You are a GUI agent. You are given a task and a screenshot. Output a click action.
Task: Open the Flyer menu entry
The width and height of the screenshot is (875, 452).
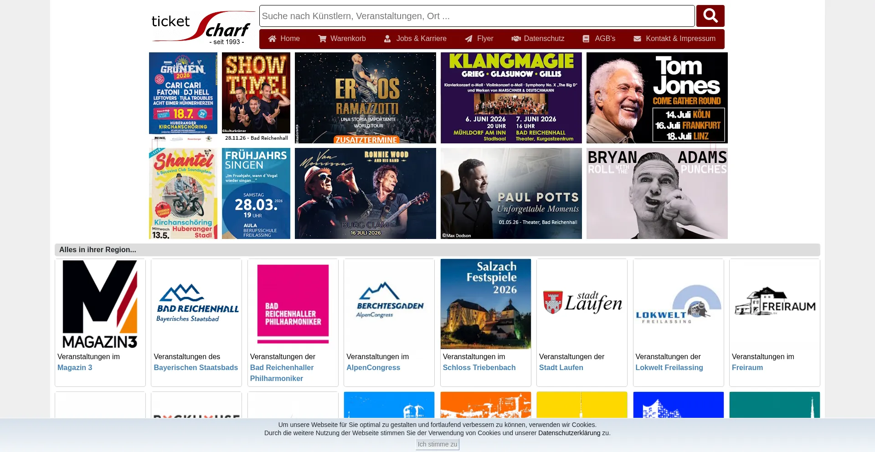coord(479,39)
